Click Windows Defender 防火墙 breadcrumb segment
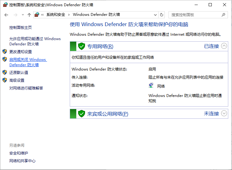Image resolution: width=232 pixels, height=170 pixels. [96, 15]
